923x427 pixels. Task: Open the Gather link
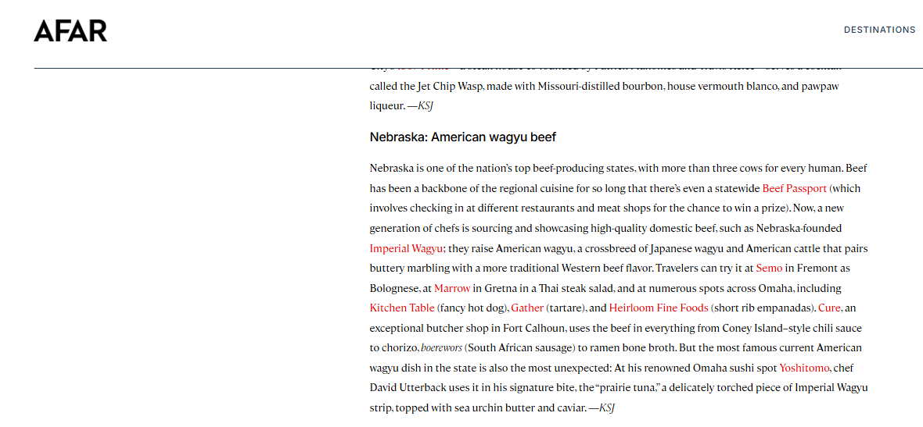(527, 308)
